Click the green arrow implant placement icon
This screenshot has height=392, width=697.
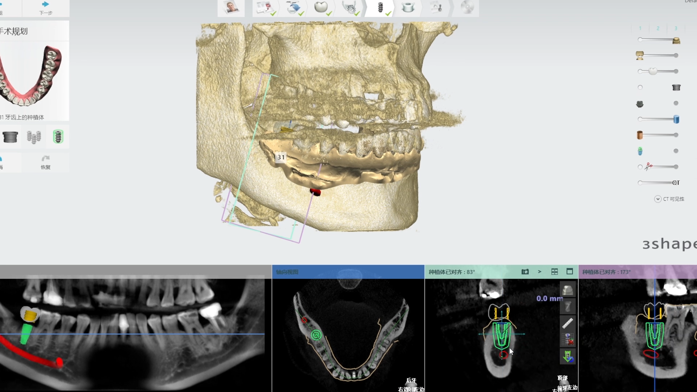(x=568, y=356)
